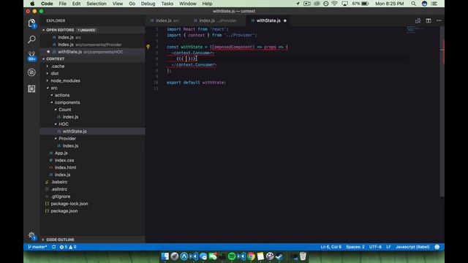Open the AirPlay display menu icon

pos(344,4)
